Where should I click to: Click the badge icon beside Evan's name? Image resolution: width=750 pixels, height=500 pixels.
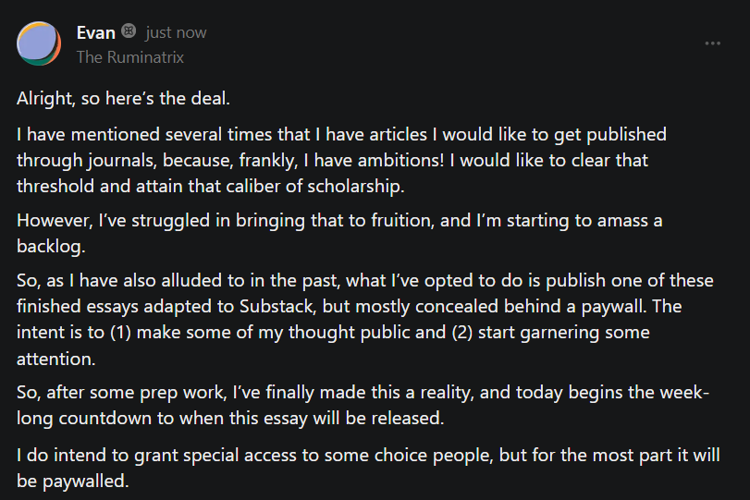129,31
